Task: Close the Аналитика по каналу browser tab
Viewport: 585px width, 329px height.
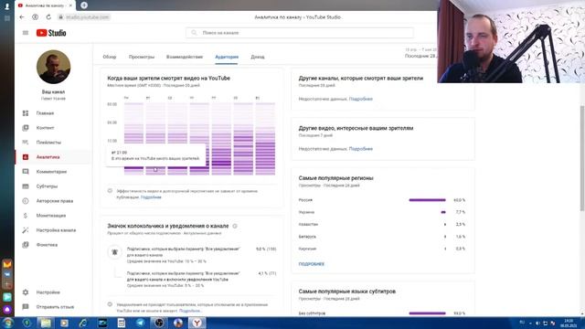Action: pos(70,5)
